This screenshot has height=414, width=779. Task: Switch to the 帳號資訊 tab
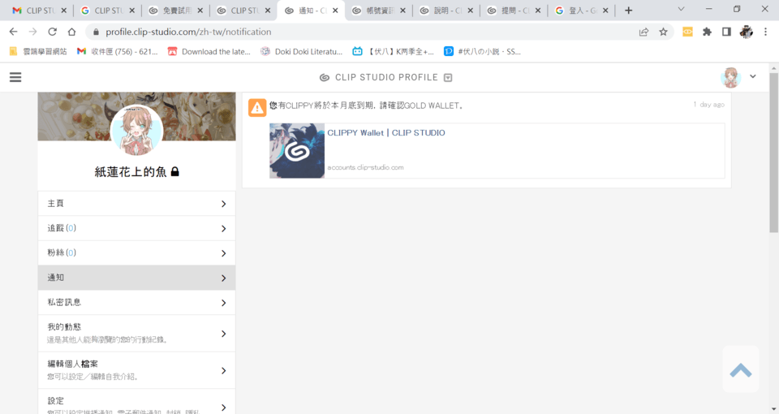click(379, 11)
